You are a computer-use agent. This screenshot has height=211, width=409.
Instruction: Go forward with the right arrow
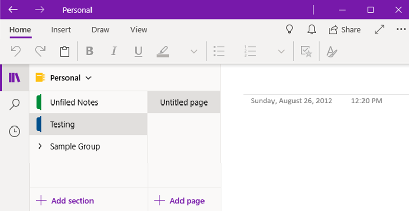pos(40,10)
